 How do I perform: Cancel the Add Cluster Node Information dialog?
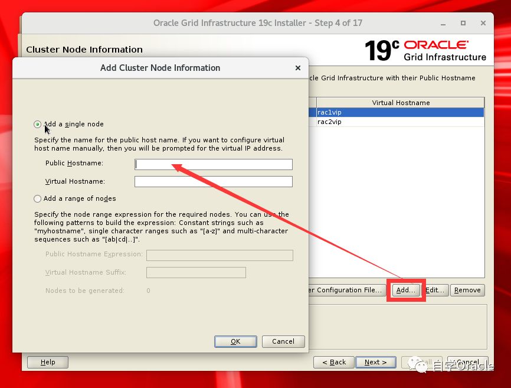(283, 341)
